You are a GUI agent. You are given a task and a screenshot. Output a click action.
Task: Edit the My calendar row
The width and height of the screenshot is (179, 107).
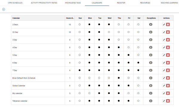tap(164, 93)
